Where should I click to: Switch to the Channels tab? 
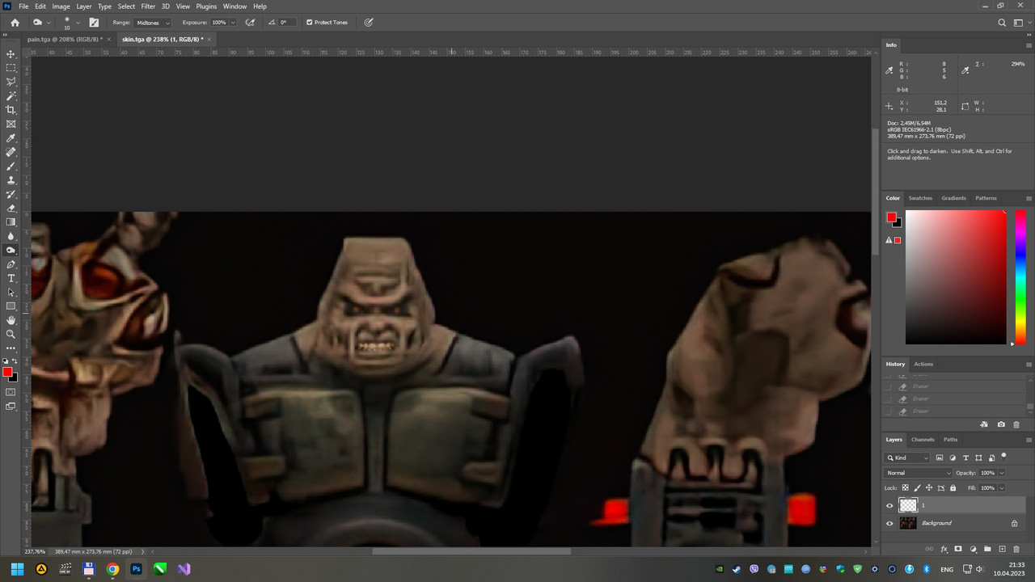tap(923, 440)
